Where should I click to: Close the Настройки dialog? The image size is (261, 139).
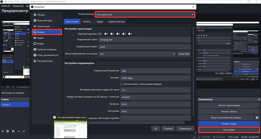(193, 7)
